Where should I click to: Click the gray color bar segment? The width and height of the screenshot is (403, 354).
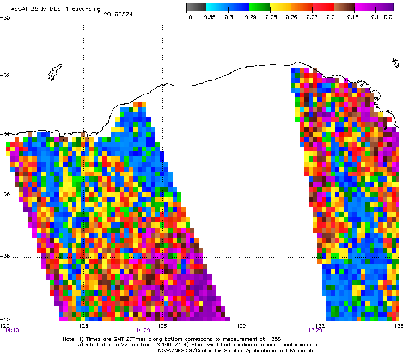(x=196, y=7)
